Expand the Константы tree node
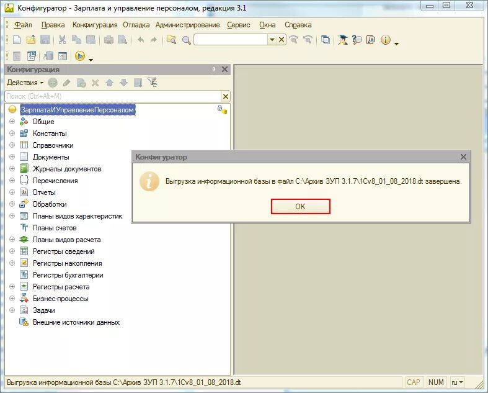This screenshot has width=488, height=393. coord(12,133)
